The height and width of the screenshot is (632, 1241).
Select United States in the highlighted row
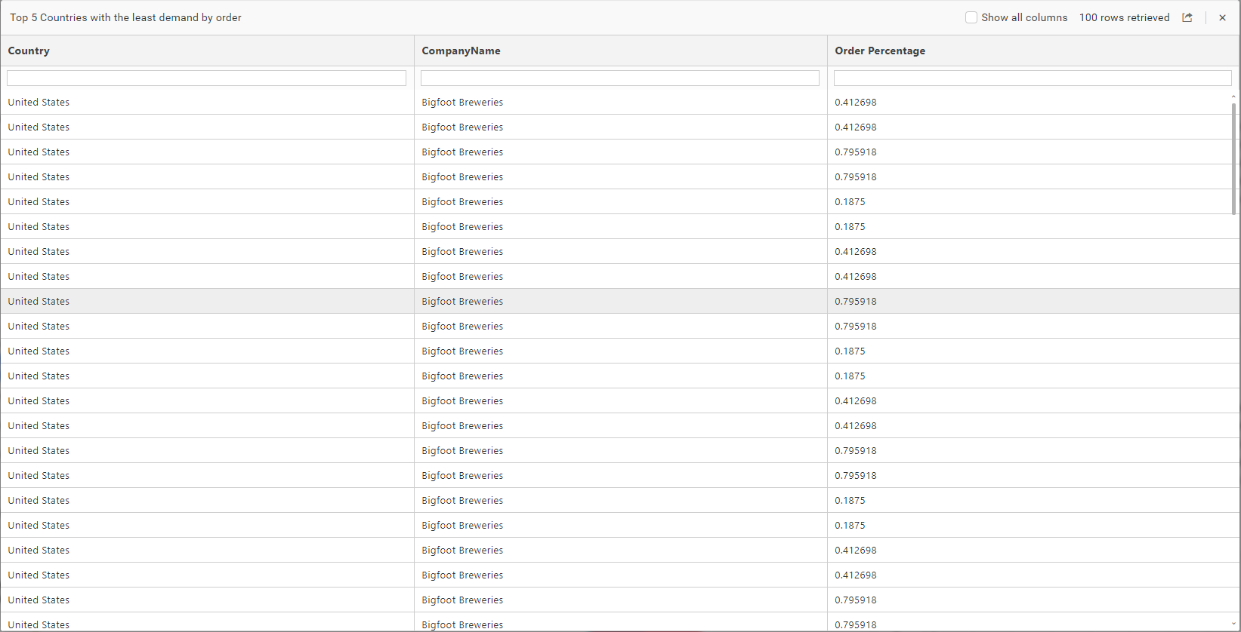pos(39,301)
